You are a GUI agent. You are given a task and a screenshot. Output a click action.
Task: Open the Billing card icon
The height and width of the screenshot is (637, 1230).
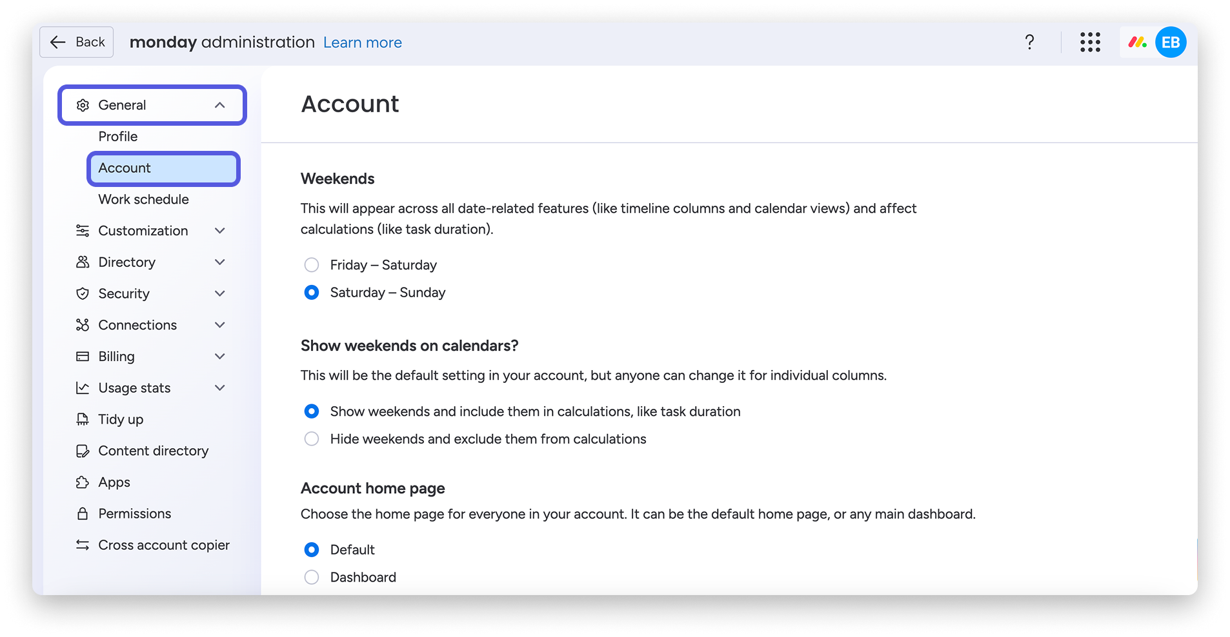pos(83,356)
